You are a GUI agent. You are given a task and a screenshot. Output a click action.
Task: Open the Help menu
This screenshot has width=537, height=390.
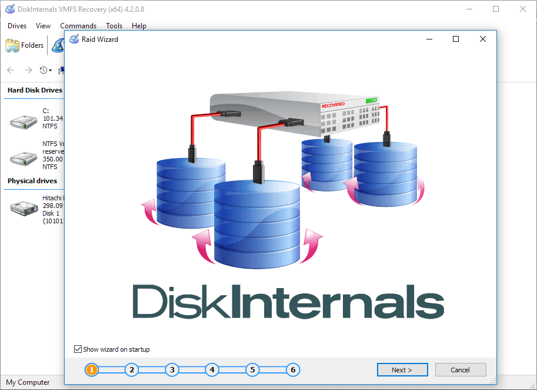pos(139,26)
